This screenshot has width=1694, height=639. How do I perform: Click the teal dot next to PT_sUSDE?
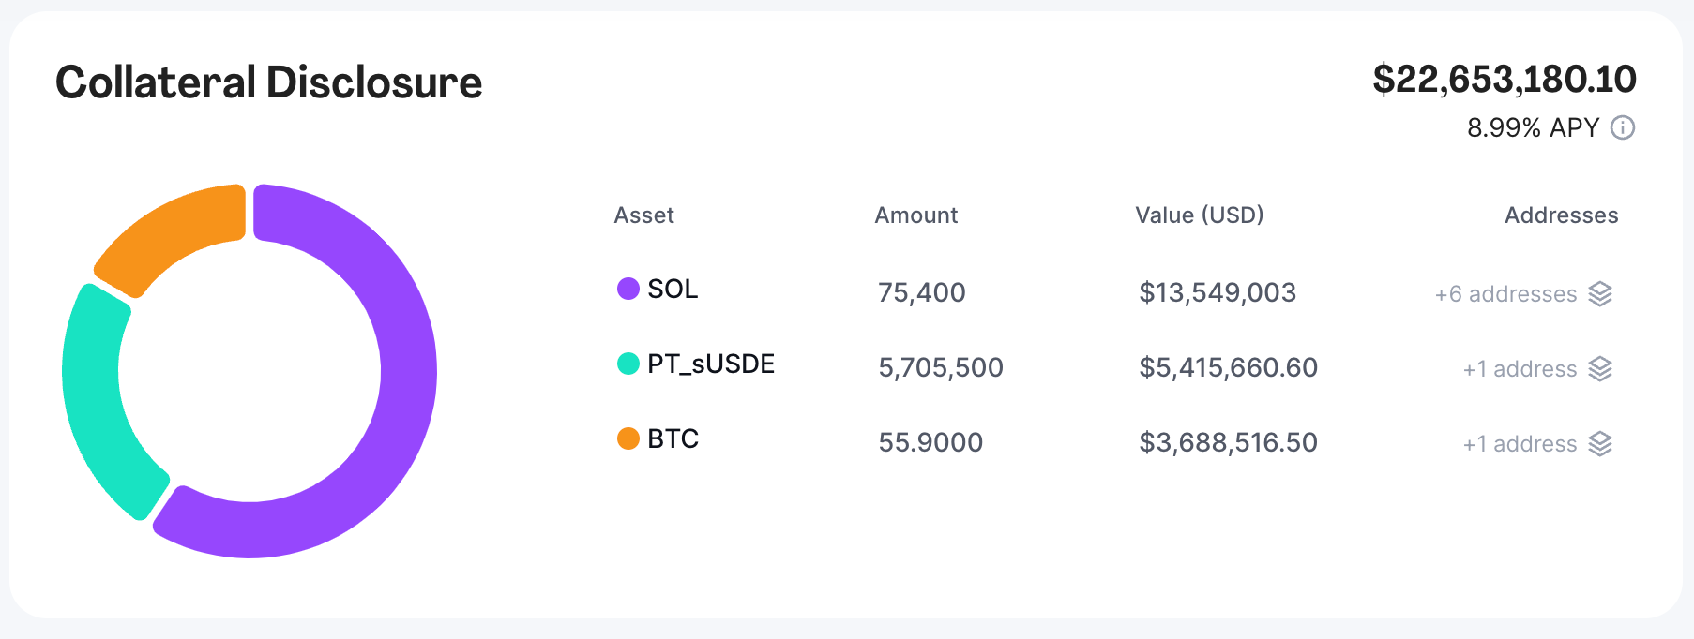[x=628, y=364]
